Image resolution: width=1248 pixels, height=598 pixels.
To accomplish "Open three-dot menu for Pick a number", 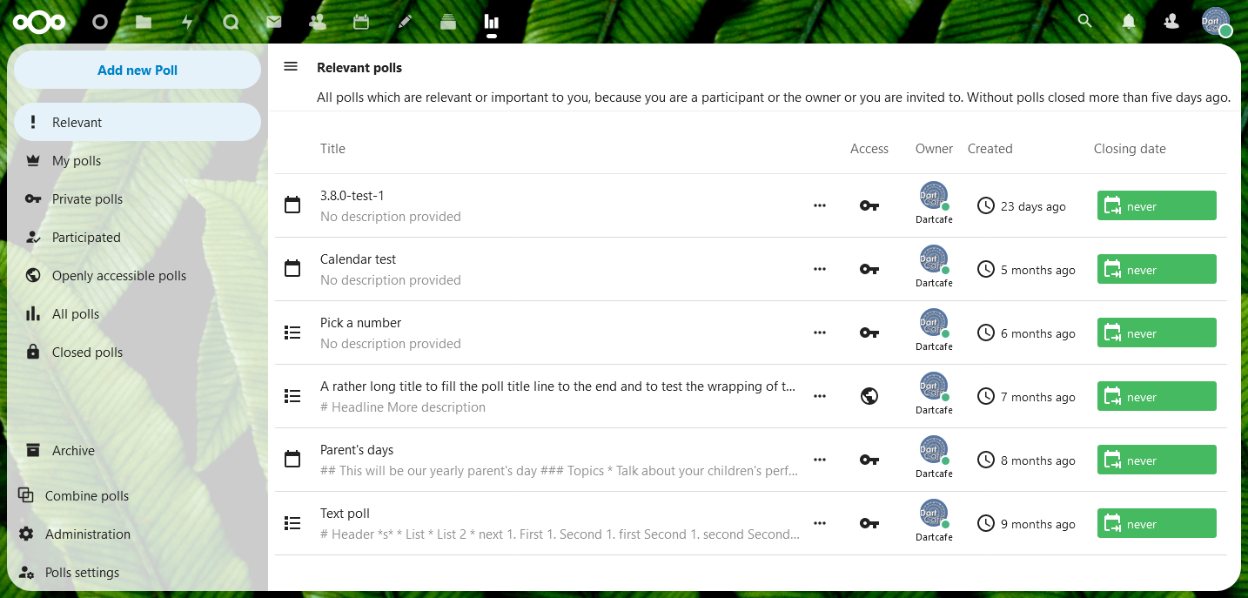I will click(819, 333).
